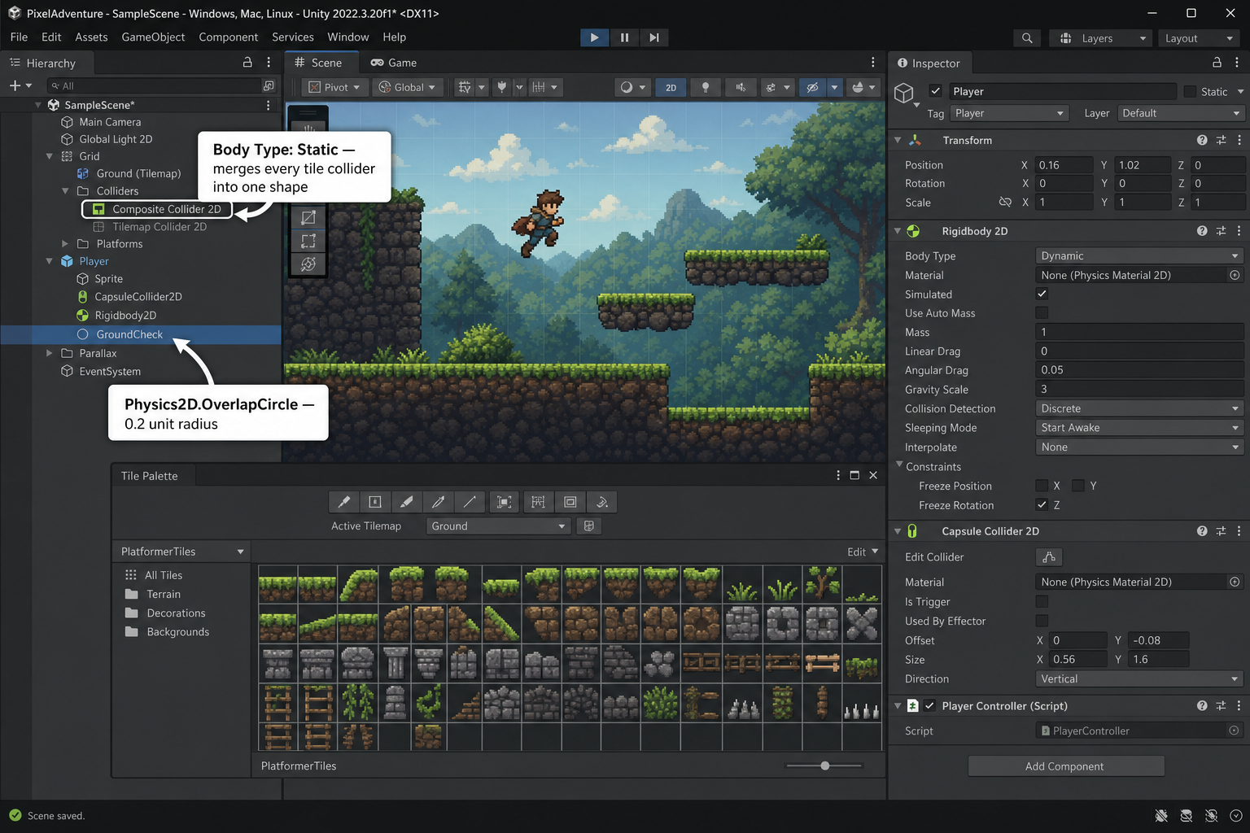Toggle the Player object active checkbox
1250x833 pixels.
[x=935, y=91]
